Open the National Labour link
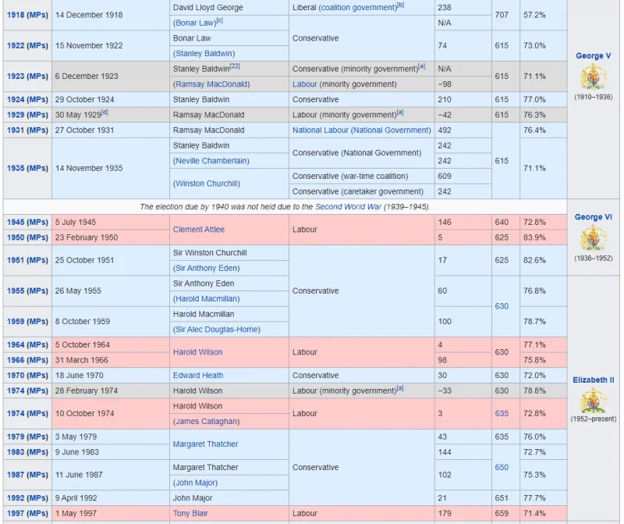Viewport: 624px width, 524px height. click(x=321, y=130)
